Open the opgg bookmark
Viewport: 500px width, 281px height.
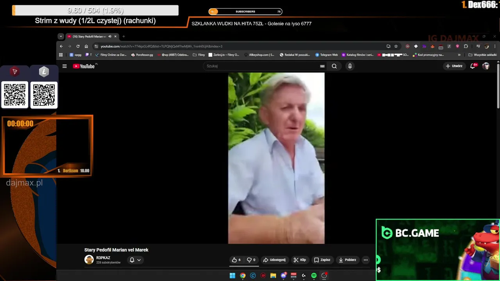(x=75, y=55)
